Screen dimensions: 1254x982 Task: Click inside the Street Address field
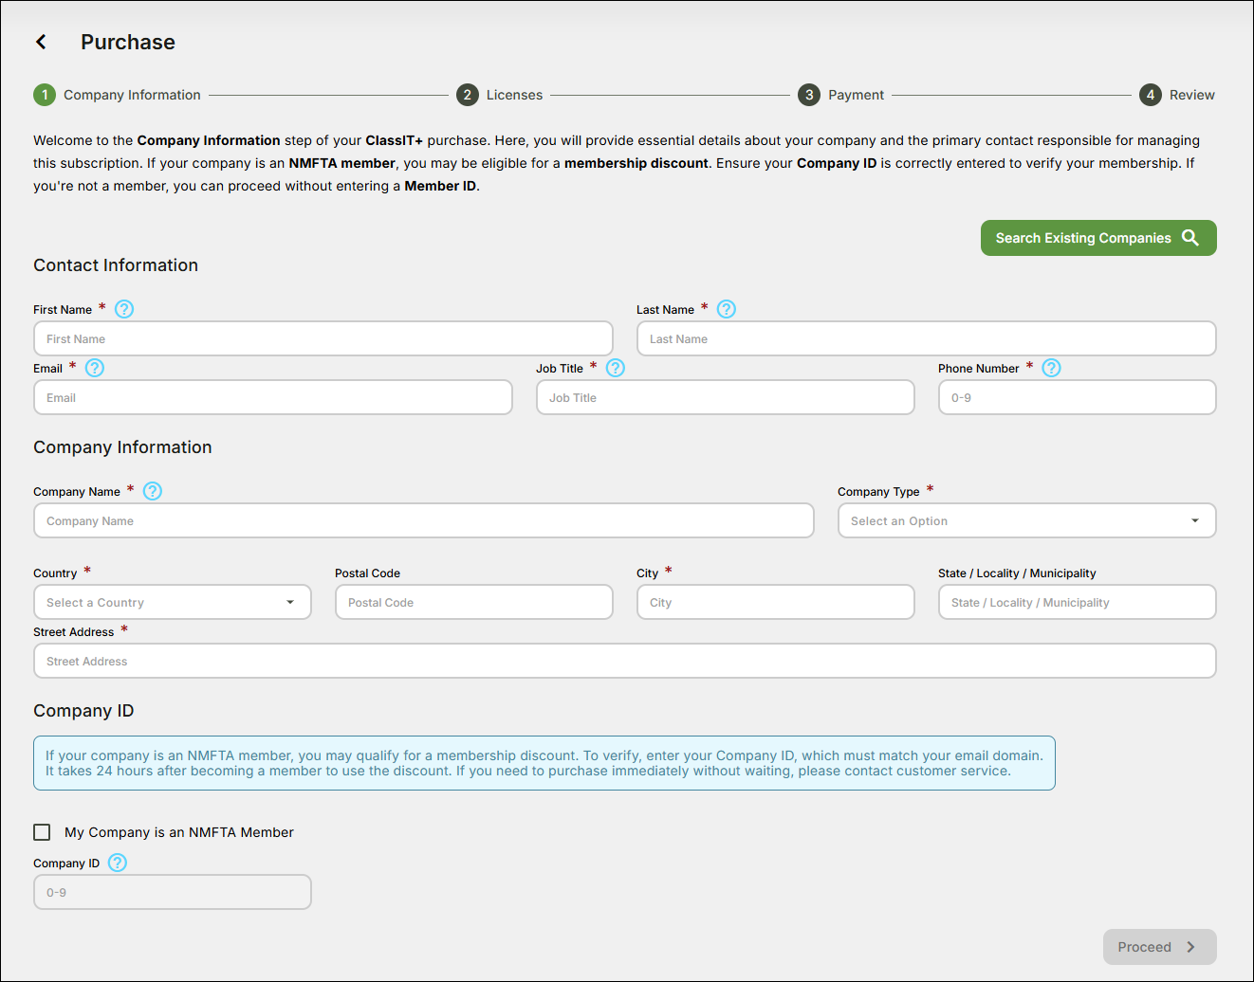click(x=625, y=661)
